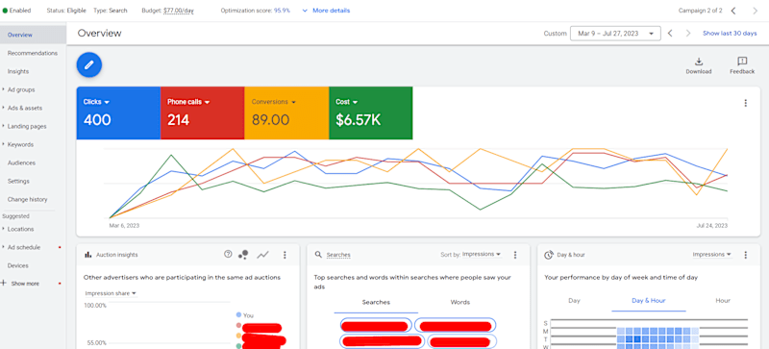Viewport: 769px width, 349px height.
Task: Open the date range Mar 9 – Jul 27 dropdown
Action: point(615,34)
